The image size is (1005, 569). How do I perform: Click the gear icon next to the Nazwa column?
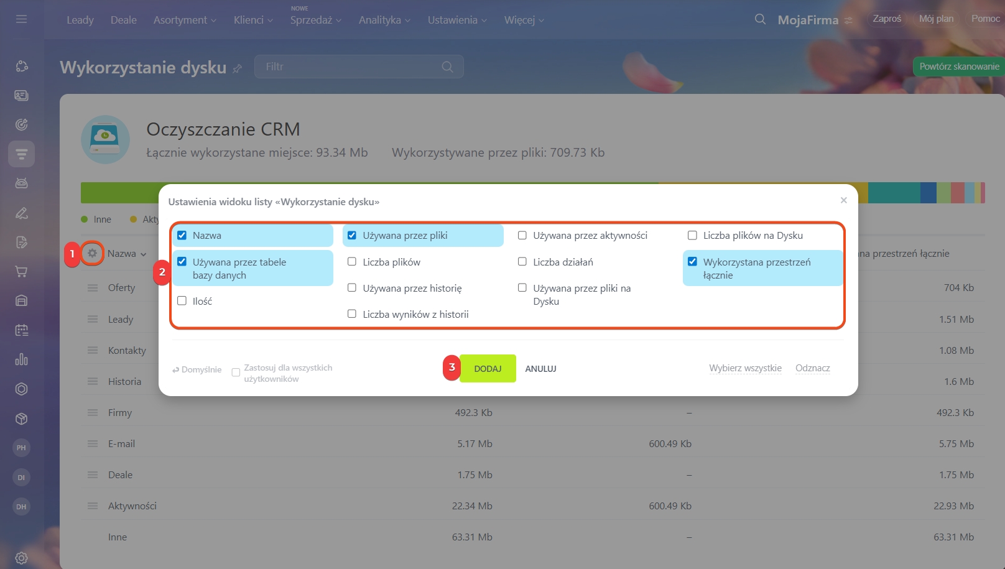click(92, 254)
